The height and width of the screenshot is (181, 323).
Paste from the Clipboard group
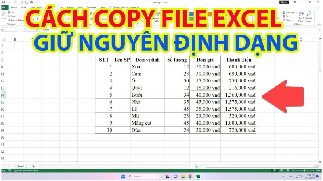[x=4, y=15]
